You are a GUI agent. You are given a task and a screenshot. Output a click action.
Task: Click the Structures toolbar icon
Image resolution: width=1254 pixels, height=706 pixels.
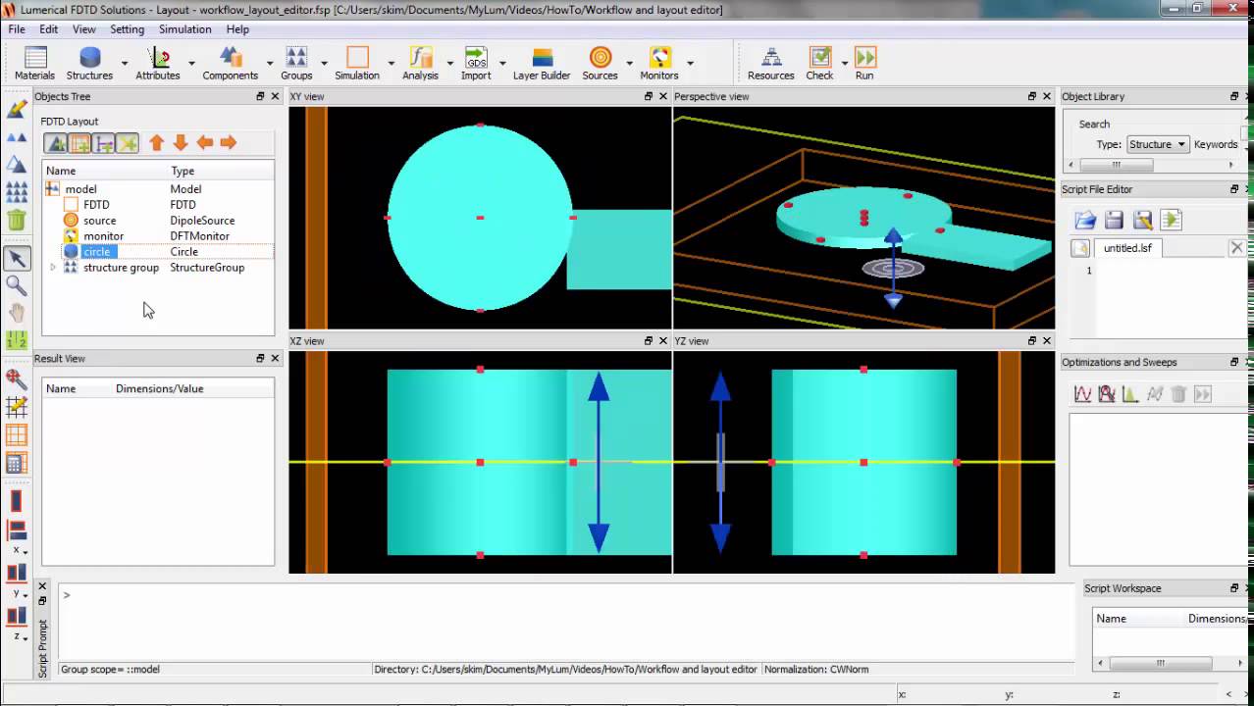pos(89,63)
